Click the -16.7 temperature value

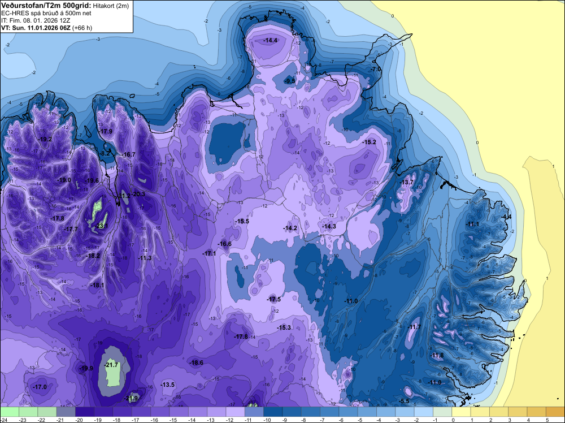coord(128,154)
